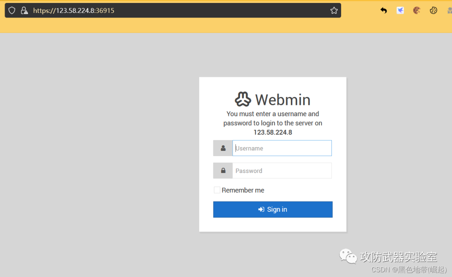Open the brown cookie extension icon

[416, 10]
